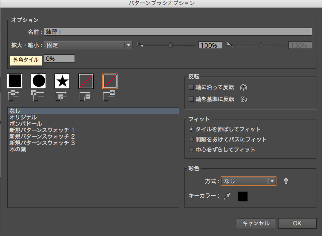Open the black key color swatch
Viewport: 322px width, 236px height.
click(x=243, y=196)
